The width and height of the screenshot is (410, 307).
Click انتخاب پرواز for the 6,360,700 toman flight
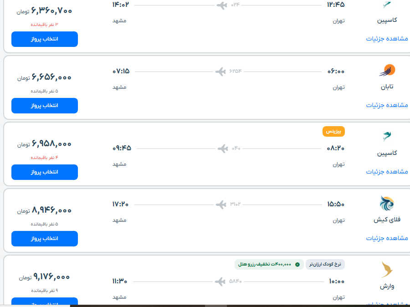click(44, 39)
